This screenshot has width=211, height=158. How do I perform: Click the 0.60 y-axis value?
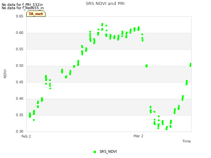pyautogui.click(x=19, y=33)
